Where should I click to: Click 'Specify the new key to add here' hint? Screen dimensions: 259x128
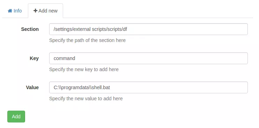click(84, 69)
